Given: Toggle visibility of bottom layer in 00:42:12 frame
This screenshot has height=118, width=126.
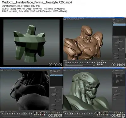Looking at the screenshot, I should tap(113, 83).
